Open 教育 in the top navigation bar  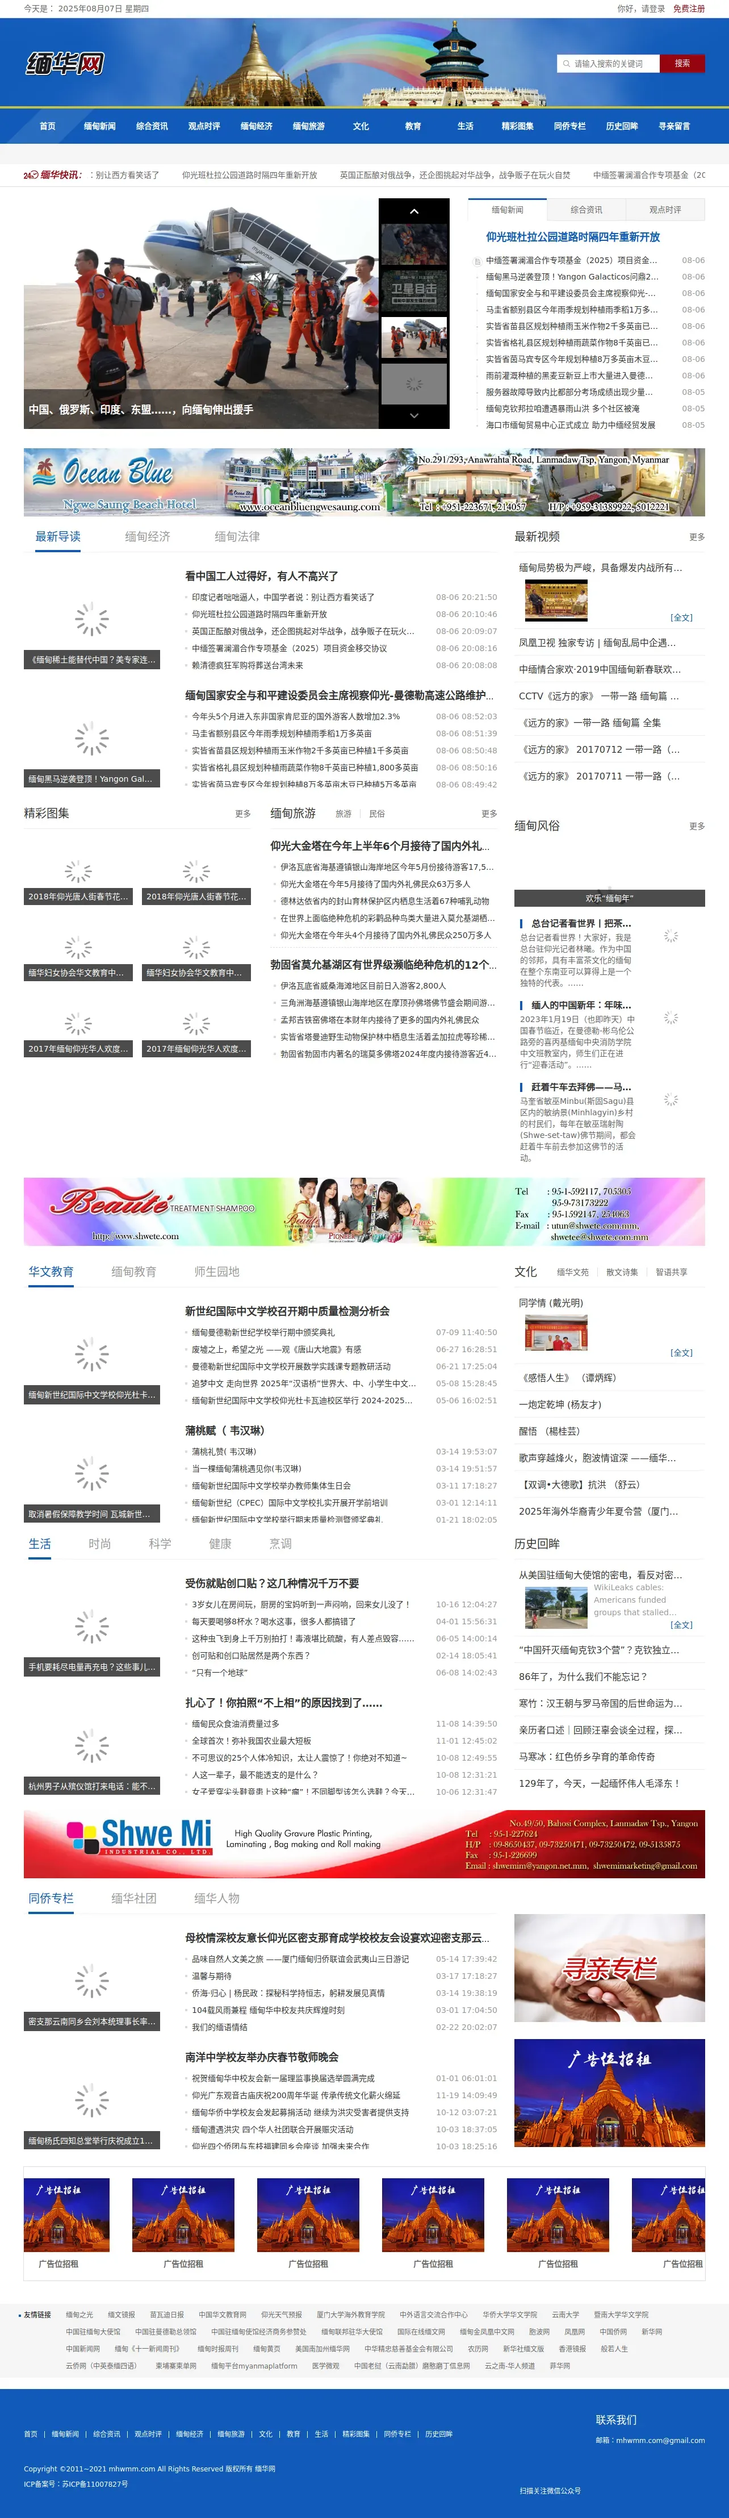point(412,126)
